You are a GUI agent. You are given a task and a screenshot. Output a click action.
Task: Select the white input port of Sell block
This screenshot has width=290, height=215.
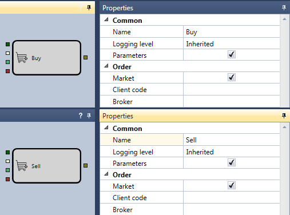pyautogui.click(x=7, y=161)
